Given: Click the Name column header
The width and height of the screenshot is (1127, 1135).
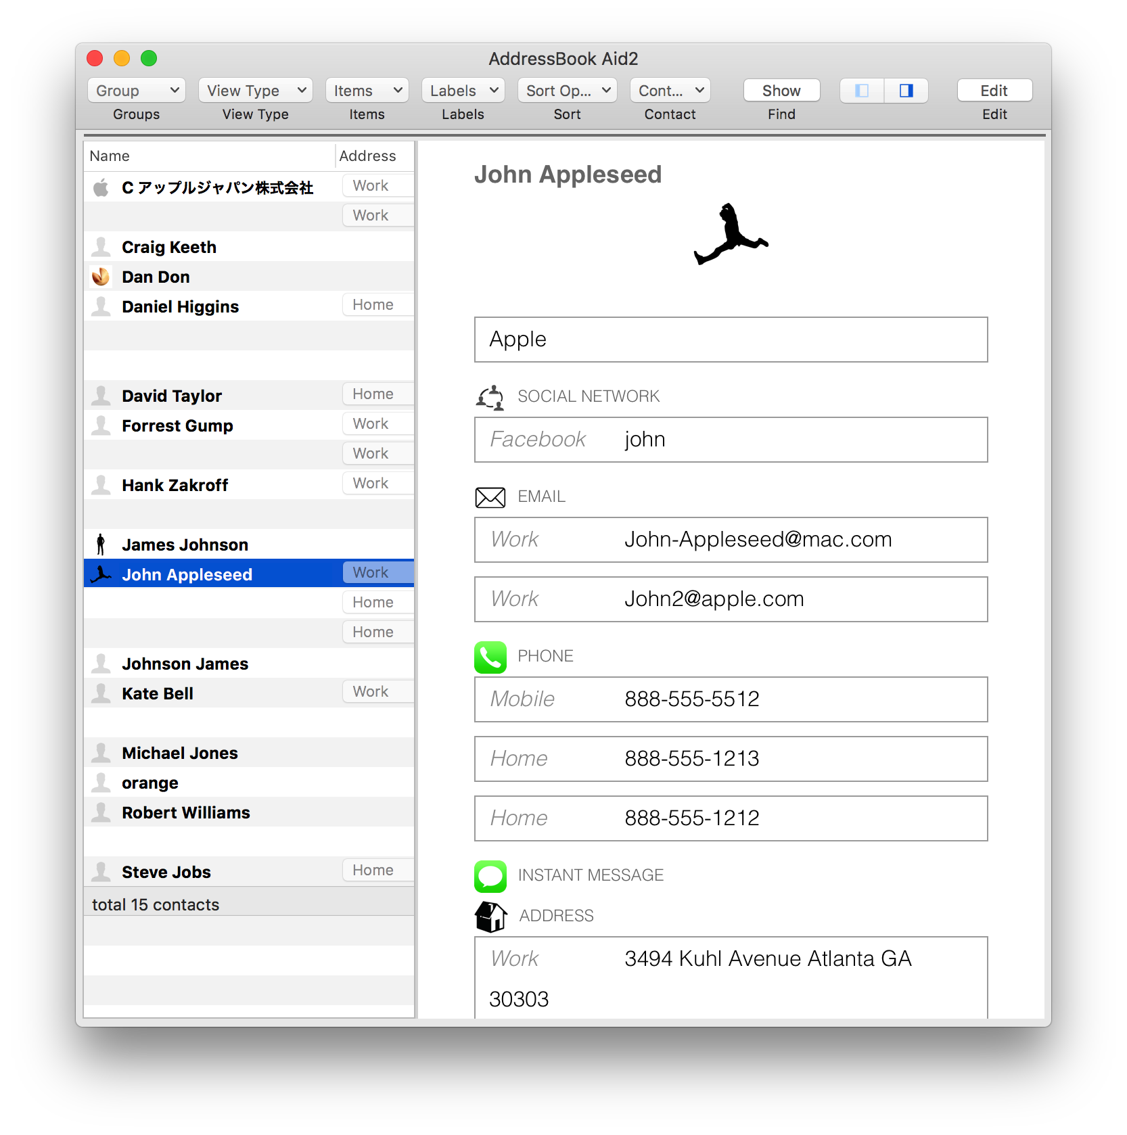Looking at the screenshot, I should (x=210, y=156).
